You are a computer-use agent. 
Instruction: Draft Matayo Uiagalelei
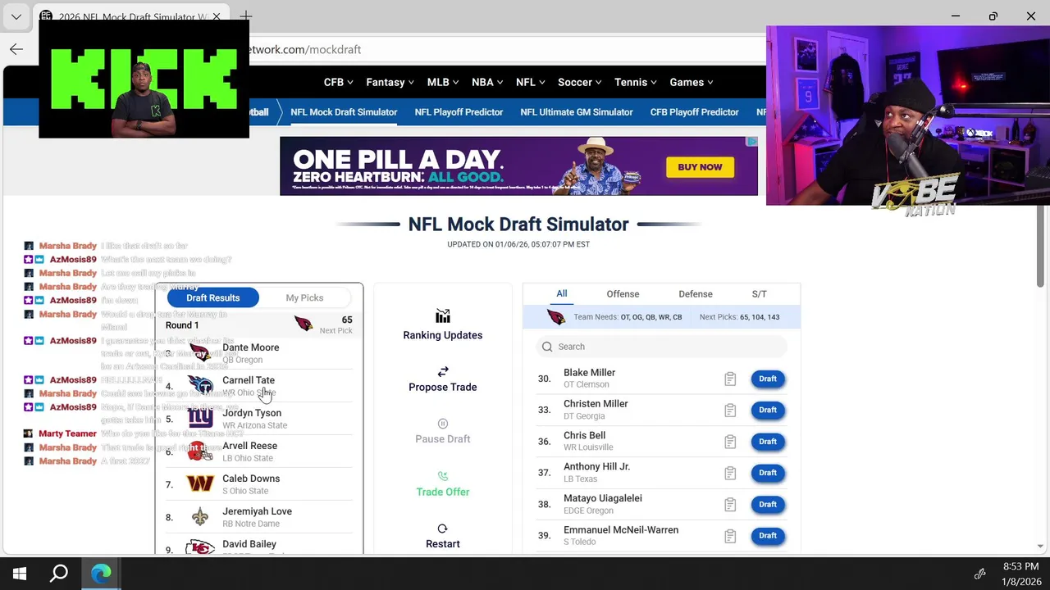(768, 504)
